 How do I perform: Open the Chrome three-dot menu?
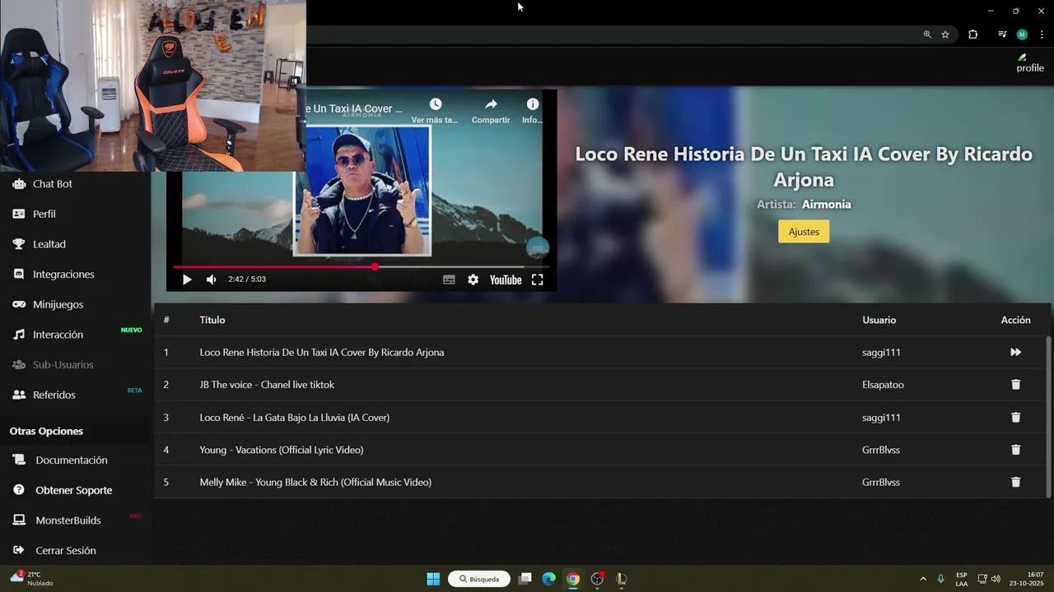pyautogui.click(x=1042, y=35)
